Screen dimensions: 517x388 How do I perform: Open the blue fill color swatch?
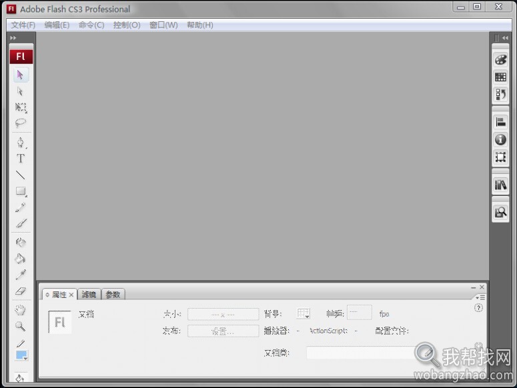22,355
